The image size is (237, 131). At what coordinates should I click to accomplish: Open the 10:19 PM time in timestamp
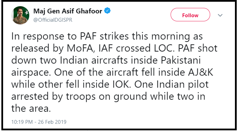[x=22, y=122]
